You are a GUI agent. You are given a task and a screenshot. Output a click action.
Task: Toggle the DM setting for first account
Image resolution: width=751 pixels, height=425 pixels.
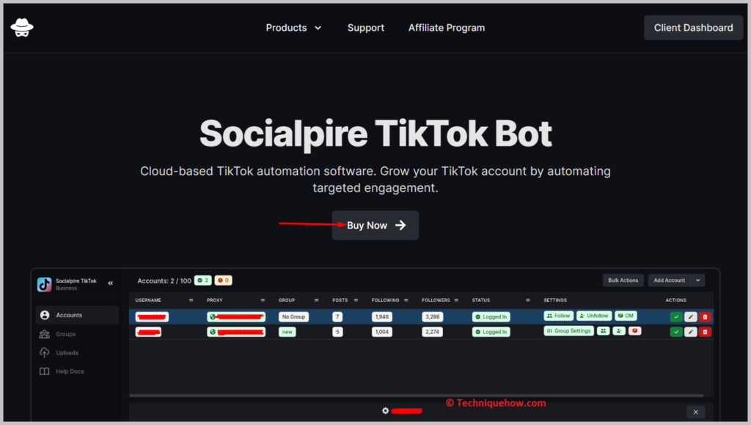626,316
